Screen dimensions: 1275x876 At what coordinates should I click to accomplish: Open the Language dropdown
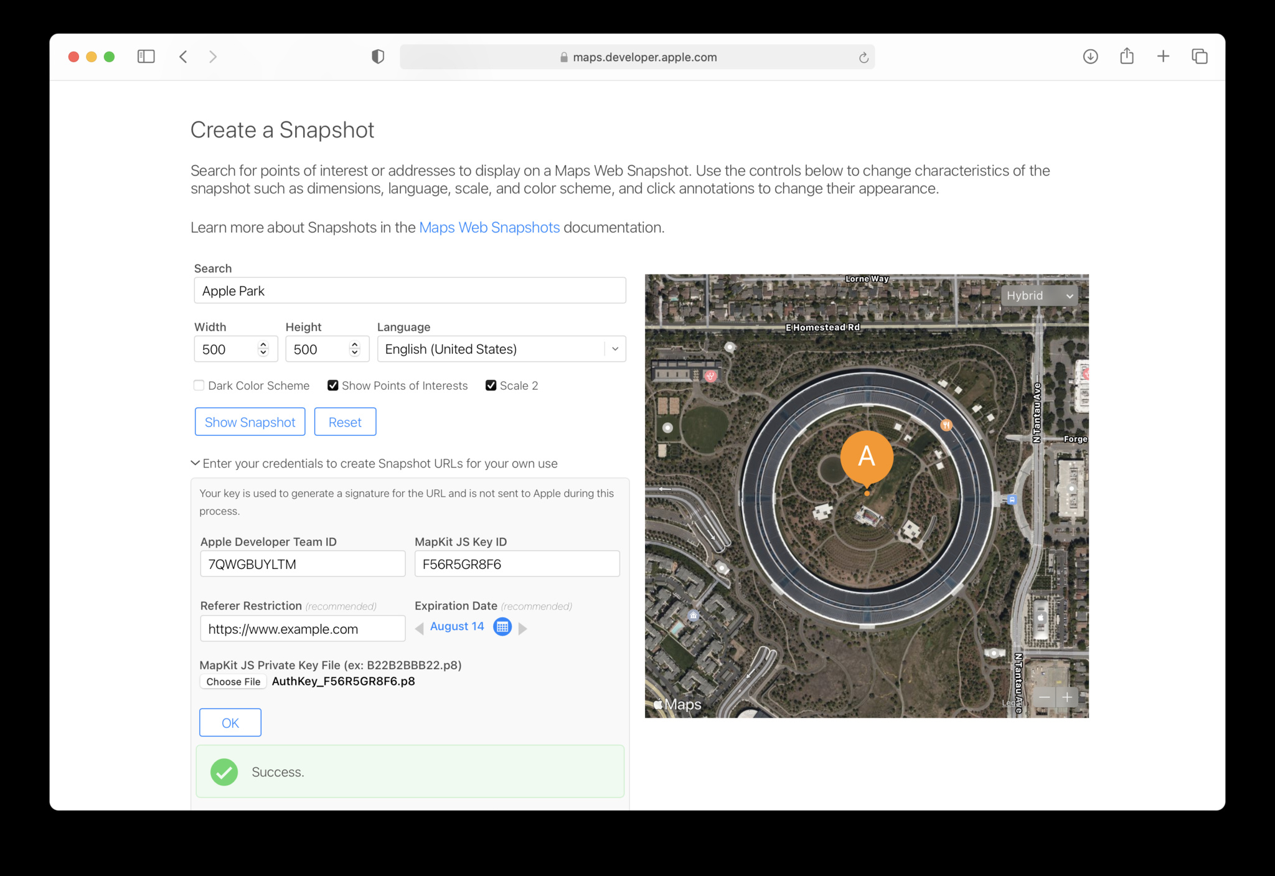tap(501, 349)
